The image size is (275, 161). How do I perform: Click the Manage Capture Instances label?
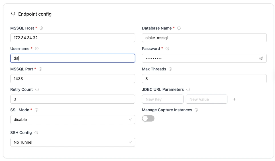pos(167,110)
